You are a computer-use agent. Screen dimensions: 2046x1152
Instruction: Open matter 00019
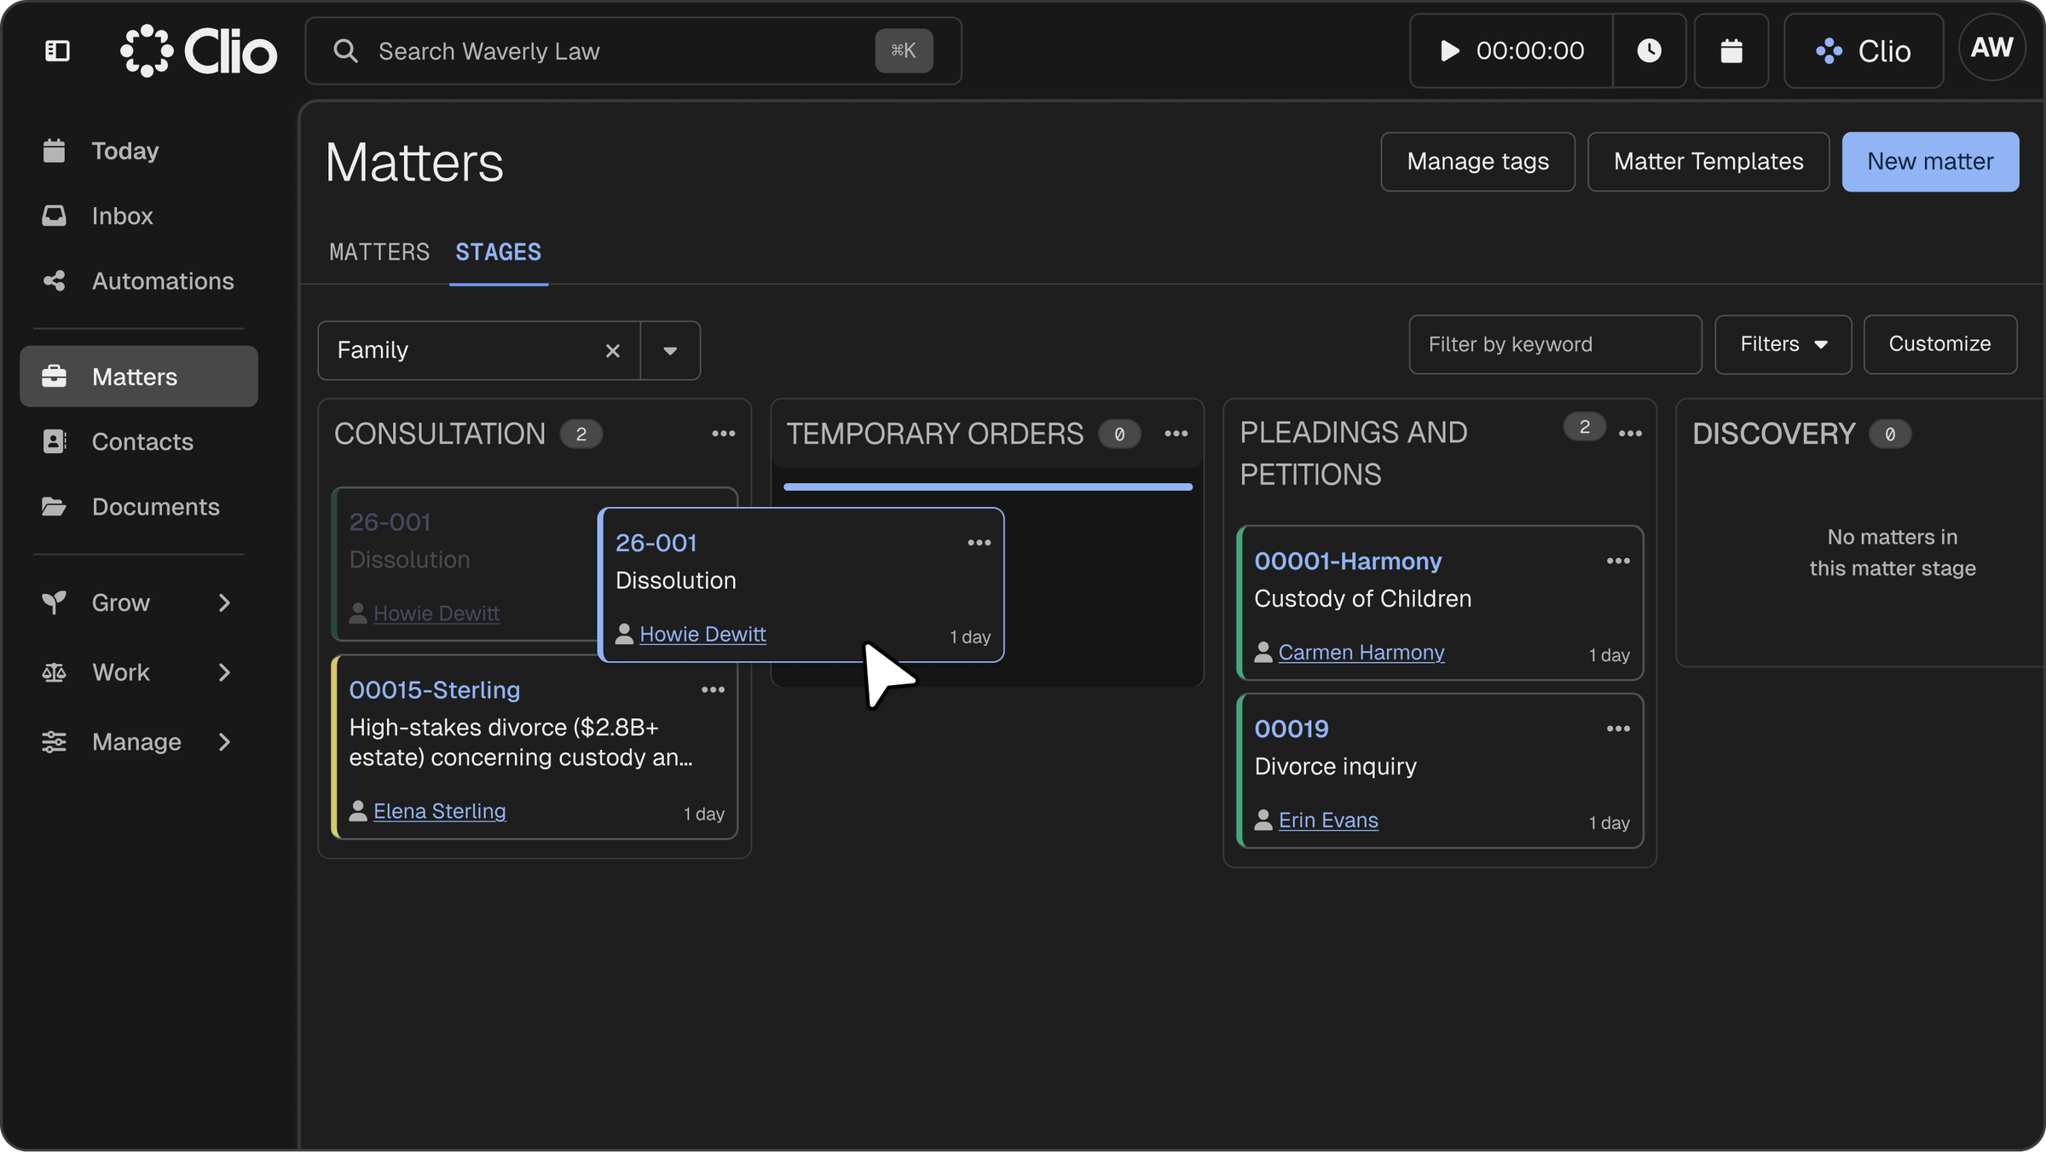[1292, 729]
